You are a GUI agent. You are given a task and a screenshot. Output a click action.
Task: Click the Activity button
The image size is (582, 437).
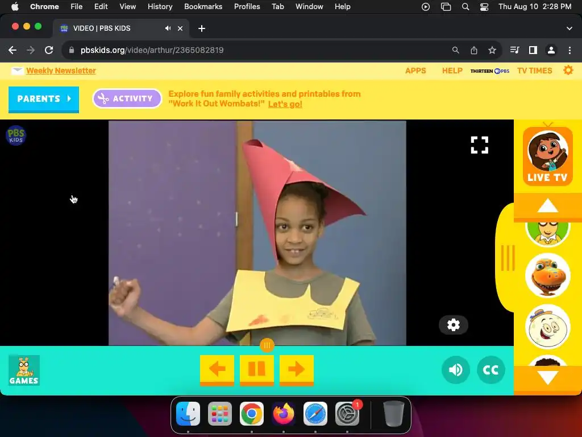point(127,98)
